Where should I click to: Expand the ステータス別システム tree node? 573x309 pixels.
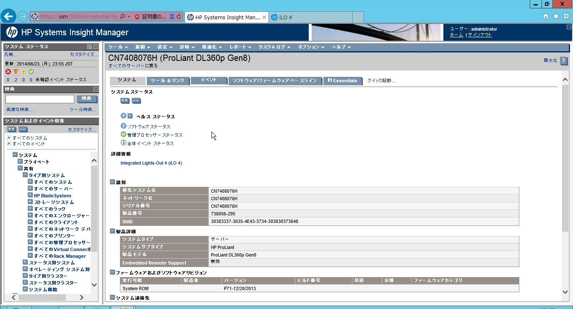pos(25,262)
